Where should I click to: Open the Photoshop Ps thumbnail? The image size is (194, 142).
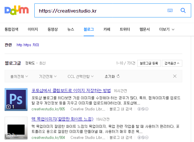16,100
